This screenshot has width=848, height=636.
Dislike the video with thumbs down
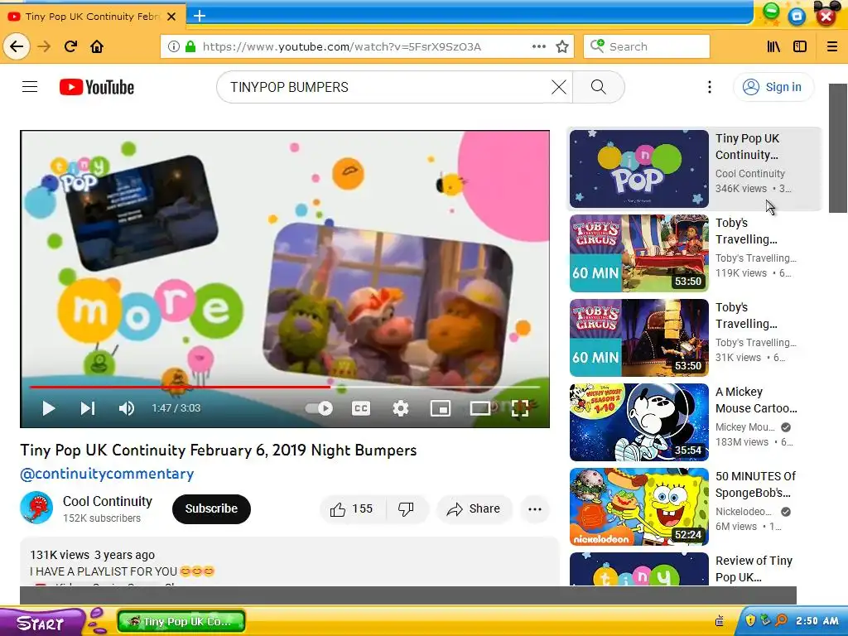pos(407,509)
